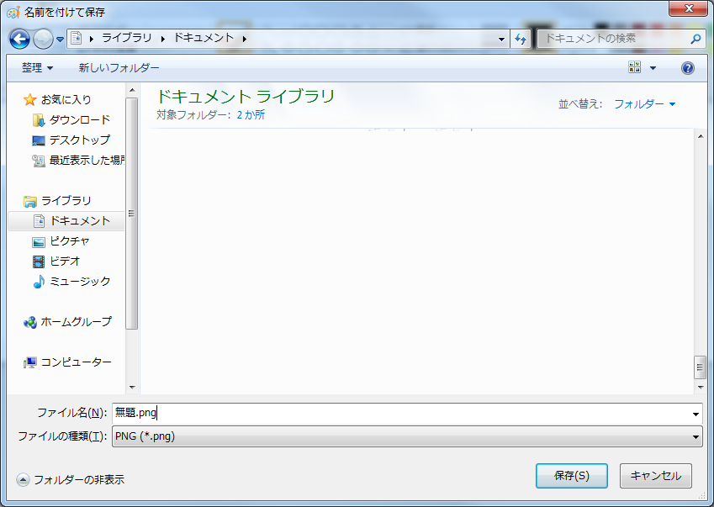This screenshot has width=714, height=507.
Task: Expand the arrow after ライブラリ breadcrumb
Action: (x=162, y=39)
